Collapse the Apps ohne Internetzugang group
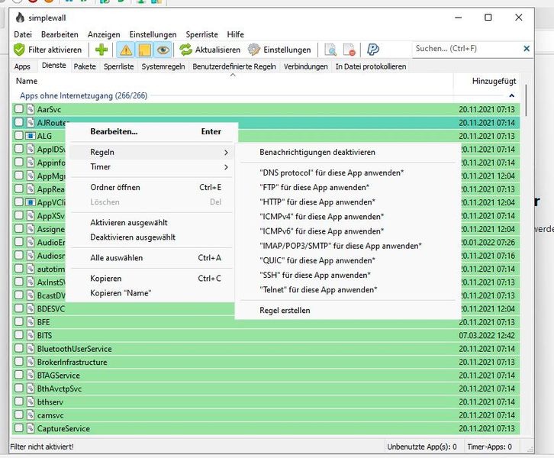 click(x=511, y=96)
